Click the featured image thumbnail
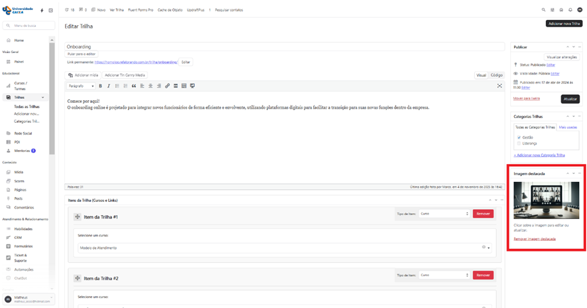Viewport: 587px width, 308px height. pyautogui.click(x=546, y=200)
